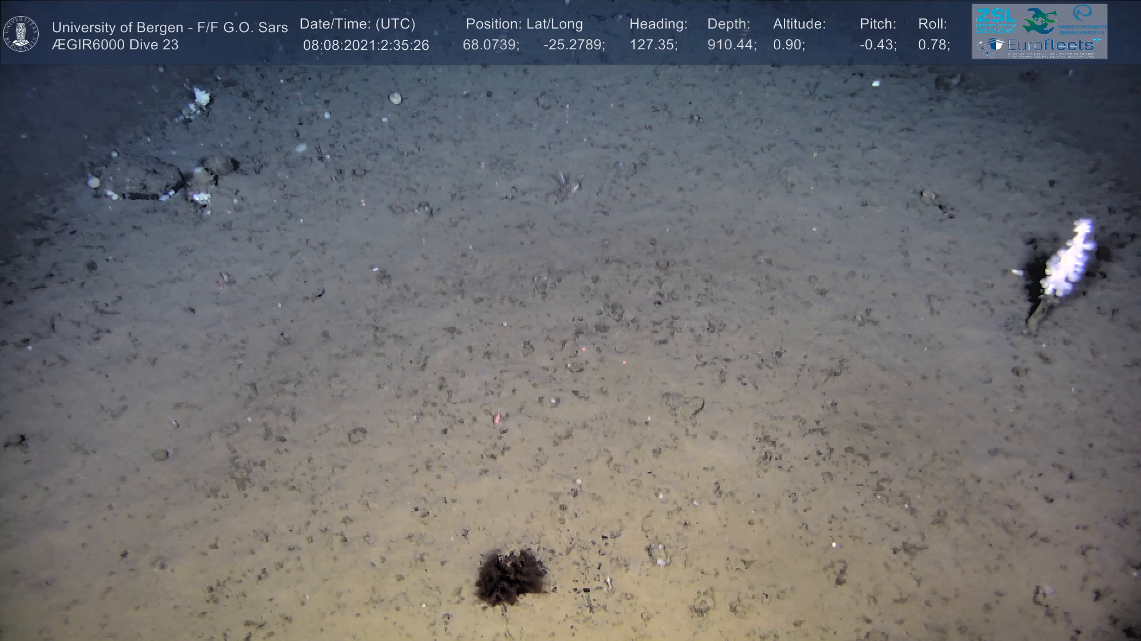Click the University of Bergen owl seal
The height and width of the screenshot is (641, 1141).
21,33
